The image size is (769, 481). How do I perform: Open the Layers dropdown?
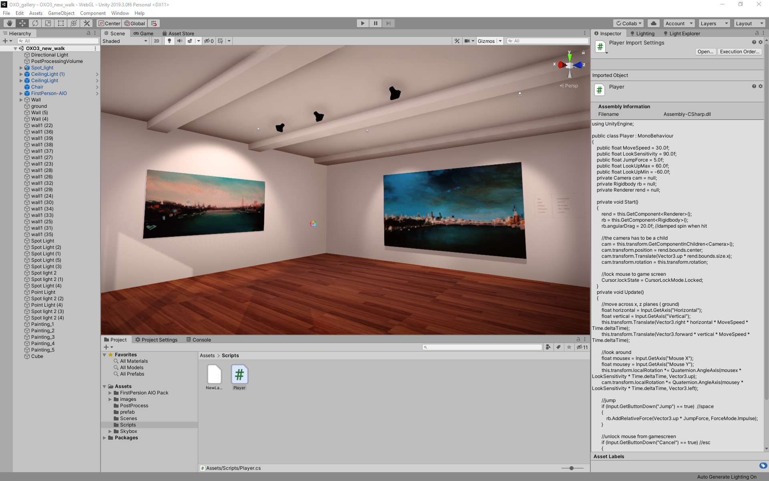click(714, 23)
